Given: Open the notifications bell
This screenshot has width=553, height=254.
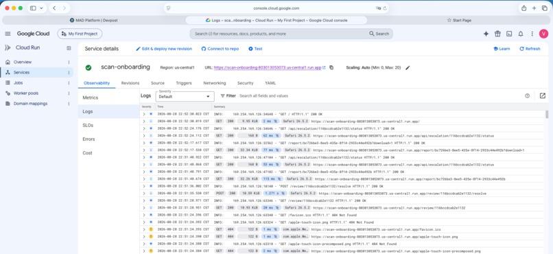Looking at the screenshot, I should pyautogui.click(x=521, y=34).
